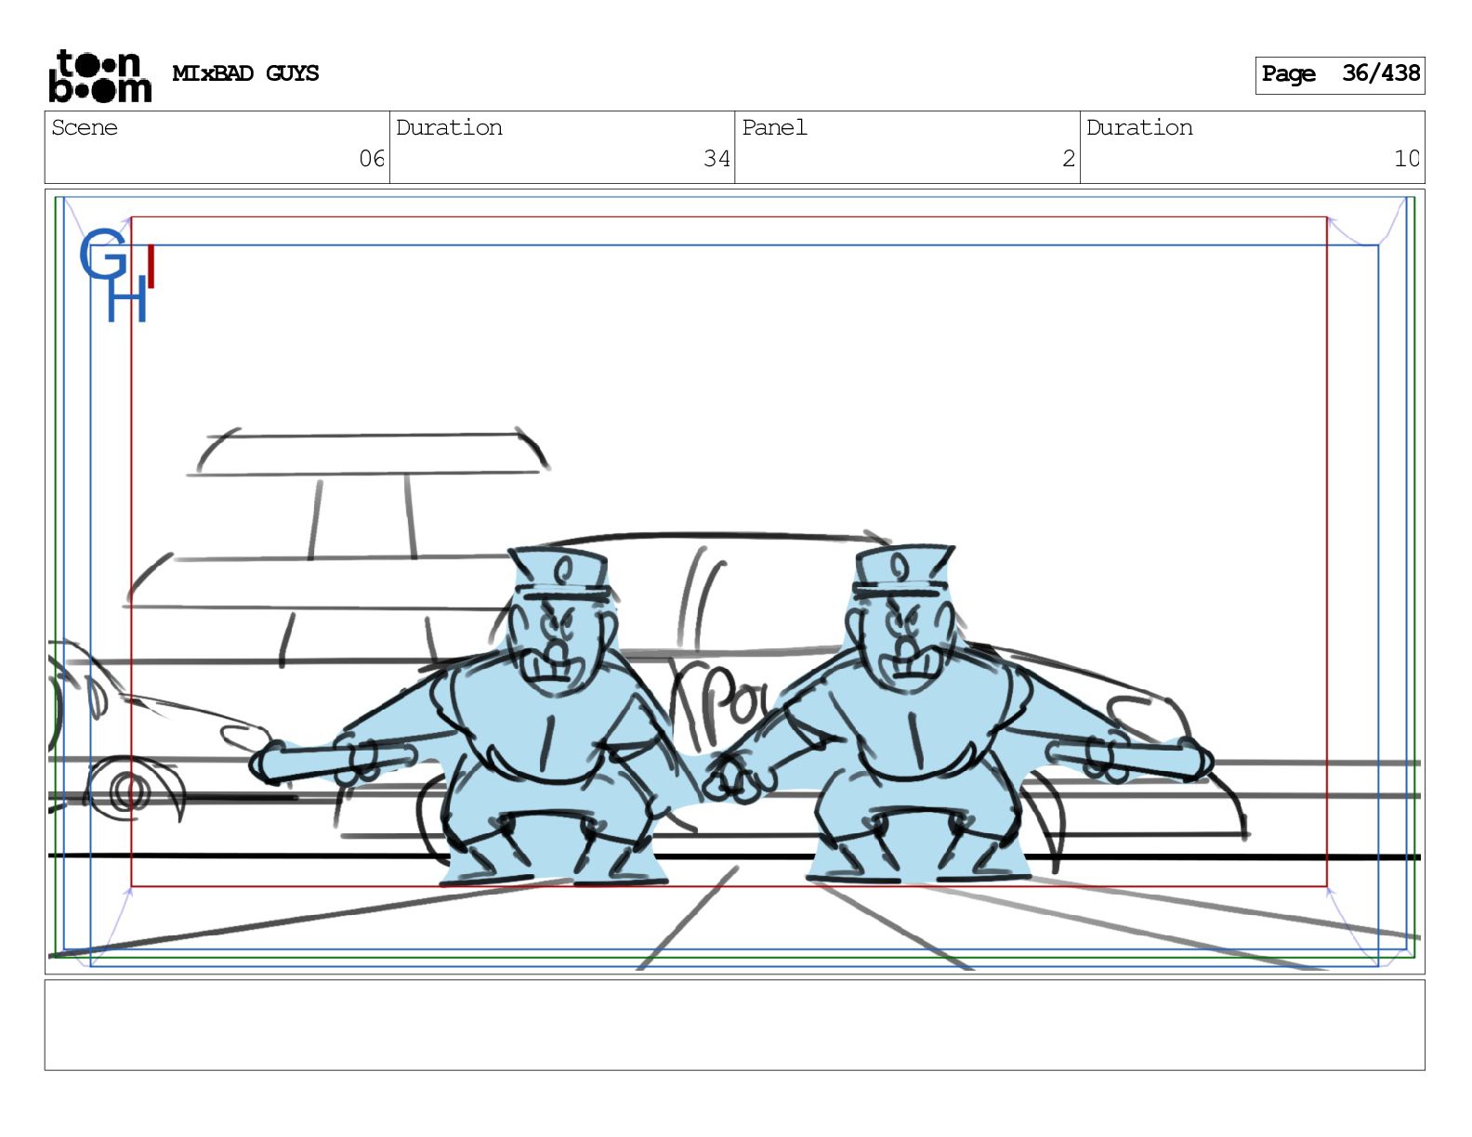Click the empty notes box below panel
This screenshot has height=1137, width=1472.
point(734,1025)
